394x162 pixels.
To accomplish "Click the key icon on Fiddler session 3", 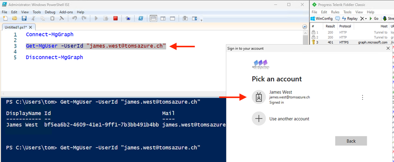I will coord(313,43).
